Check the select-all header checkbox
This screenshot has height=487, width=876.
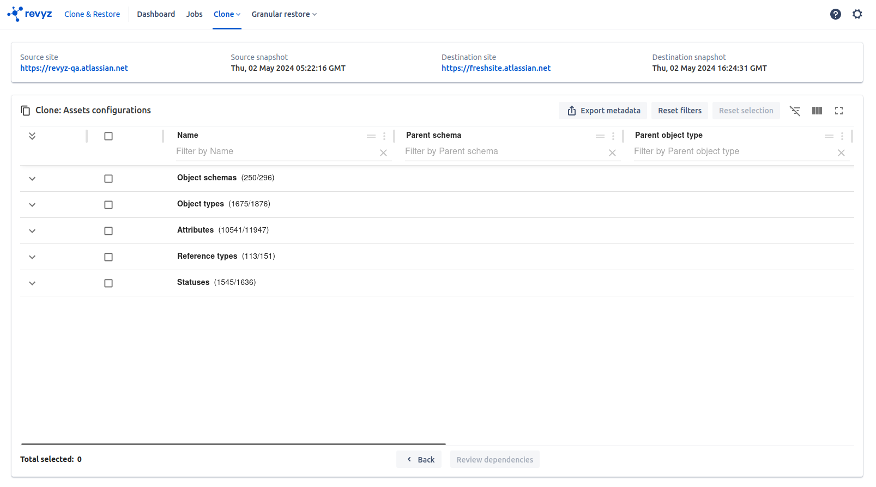point(108,136)
